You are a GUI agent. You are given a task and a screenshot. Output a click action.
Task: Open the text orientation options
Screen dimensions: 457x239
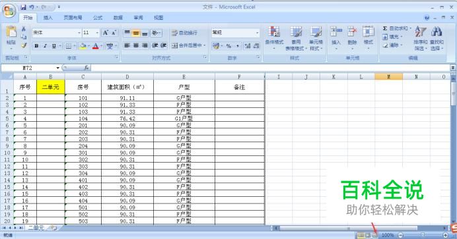click(157, 33)
